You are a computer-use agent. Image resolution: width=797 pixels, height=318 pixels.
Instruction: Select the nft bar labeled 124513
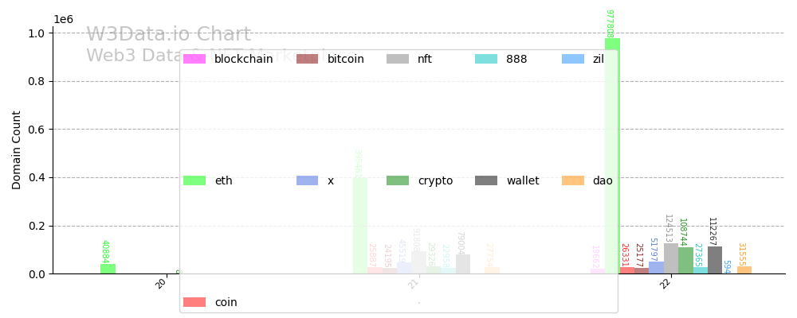coord(671,259)
